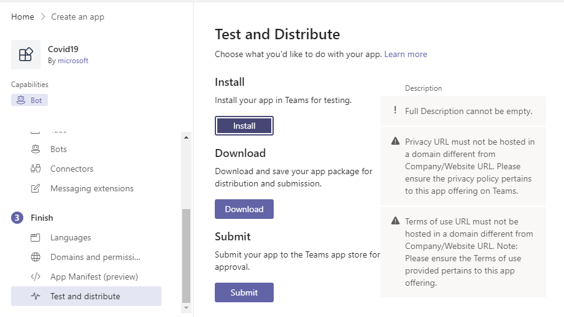Click the App Manifest code icon
564x317 pixels.
pos(36,277)
